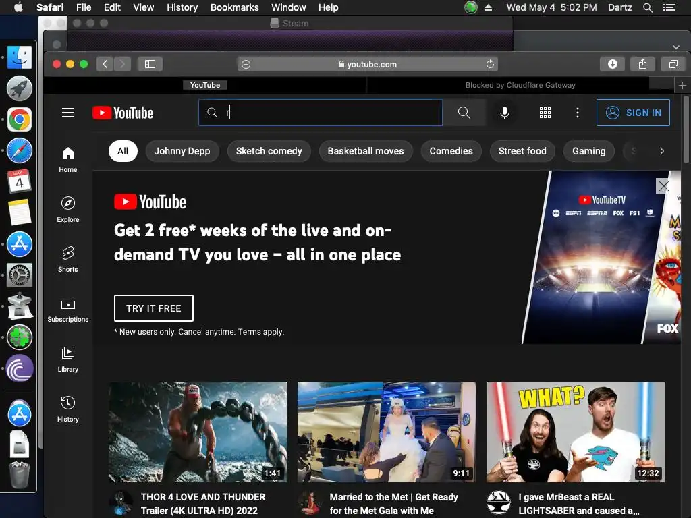Open Shorts in the sidebar

68,260
